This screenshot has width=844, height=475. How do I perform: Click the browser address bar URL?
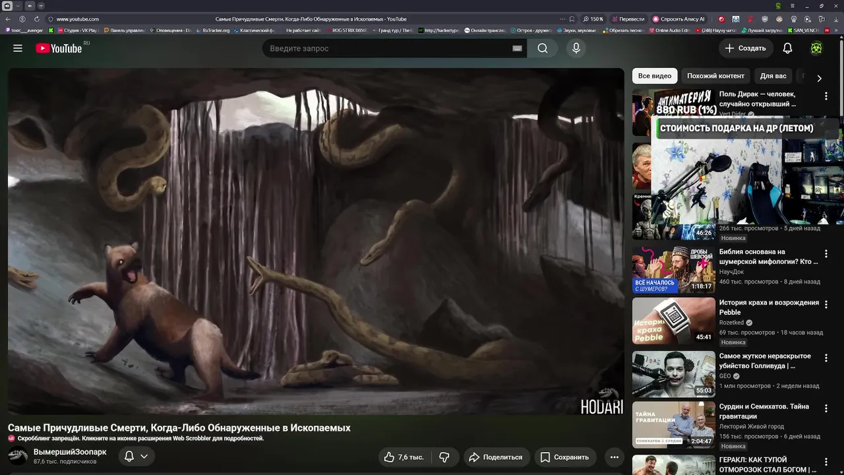(78, 19)
